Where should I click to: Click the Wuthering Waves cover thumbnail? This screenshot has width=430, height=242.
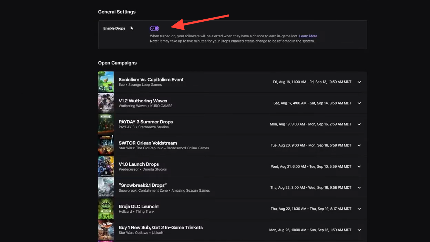tap(106, 103)
